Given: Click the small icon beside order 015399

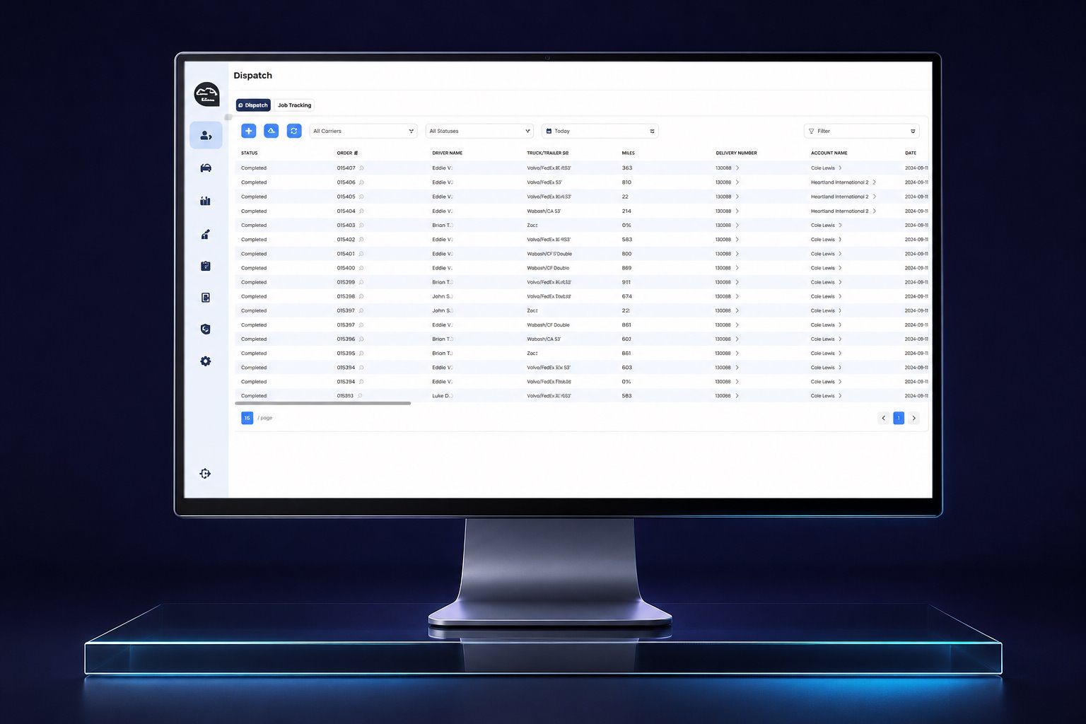Looking at the screenshot, I should pos(361,282).
